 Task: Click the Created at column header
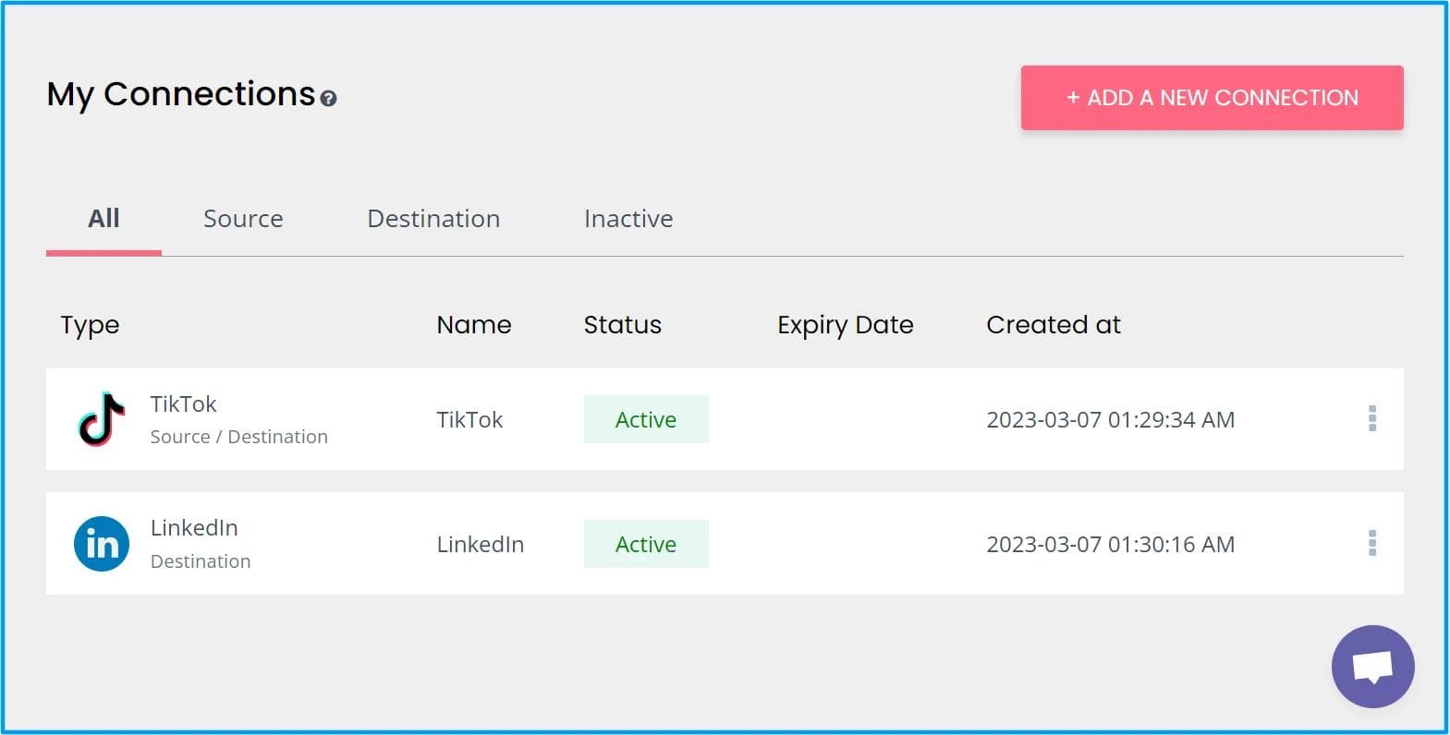pyautogui.click(x=1053, y=325)
